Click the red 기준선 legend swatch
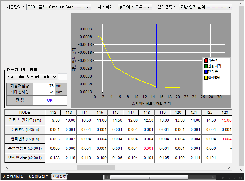 tap(206, 60)
